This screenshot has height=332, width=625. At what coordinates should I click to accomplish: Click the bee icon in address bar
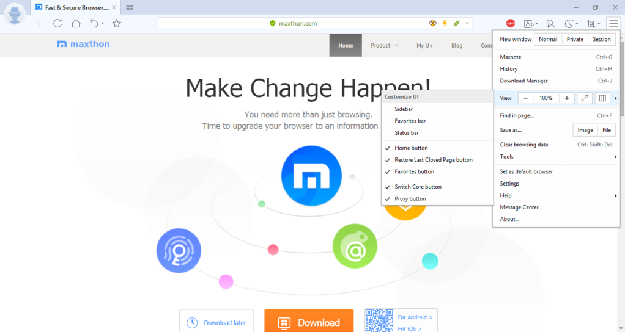pos(432,23)
